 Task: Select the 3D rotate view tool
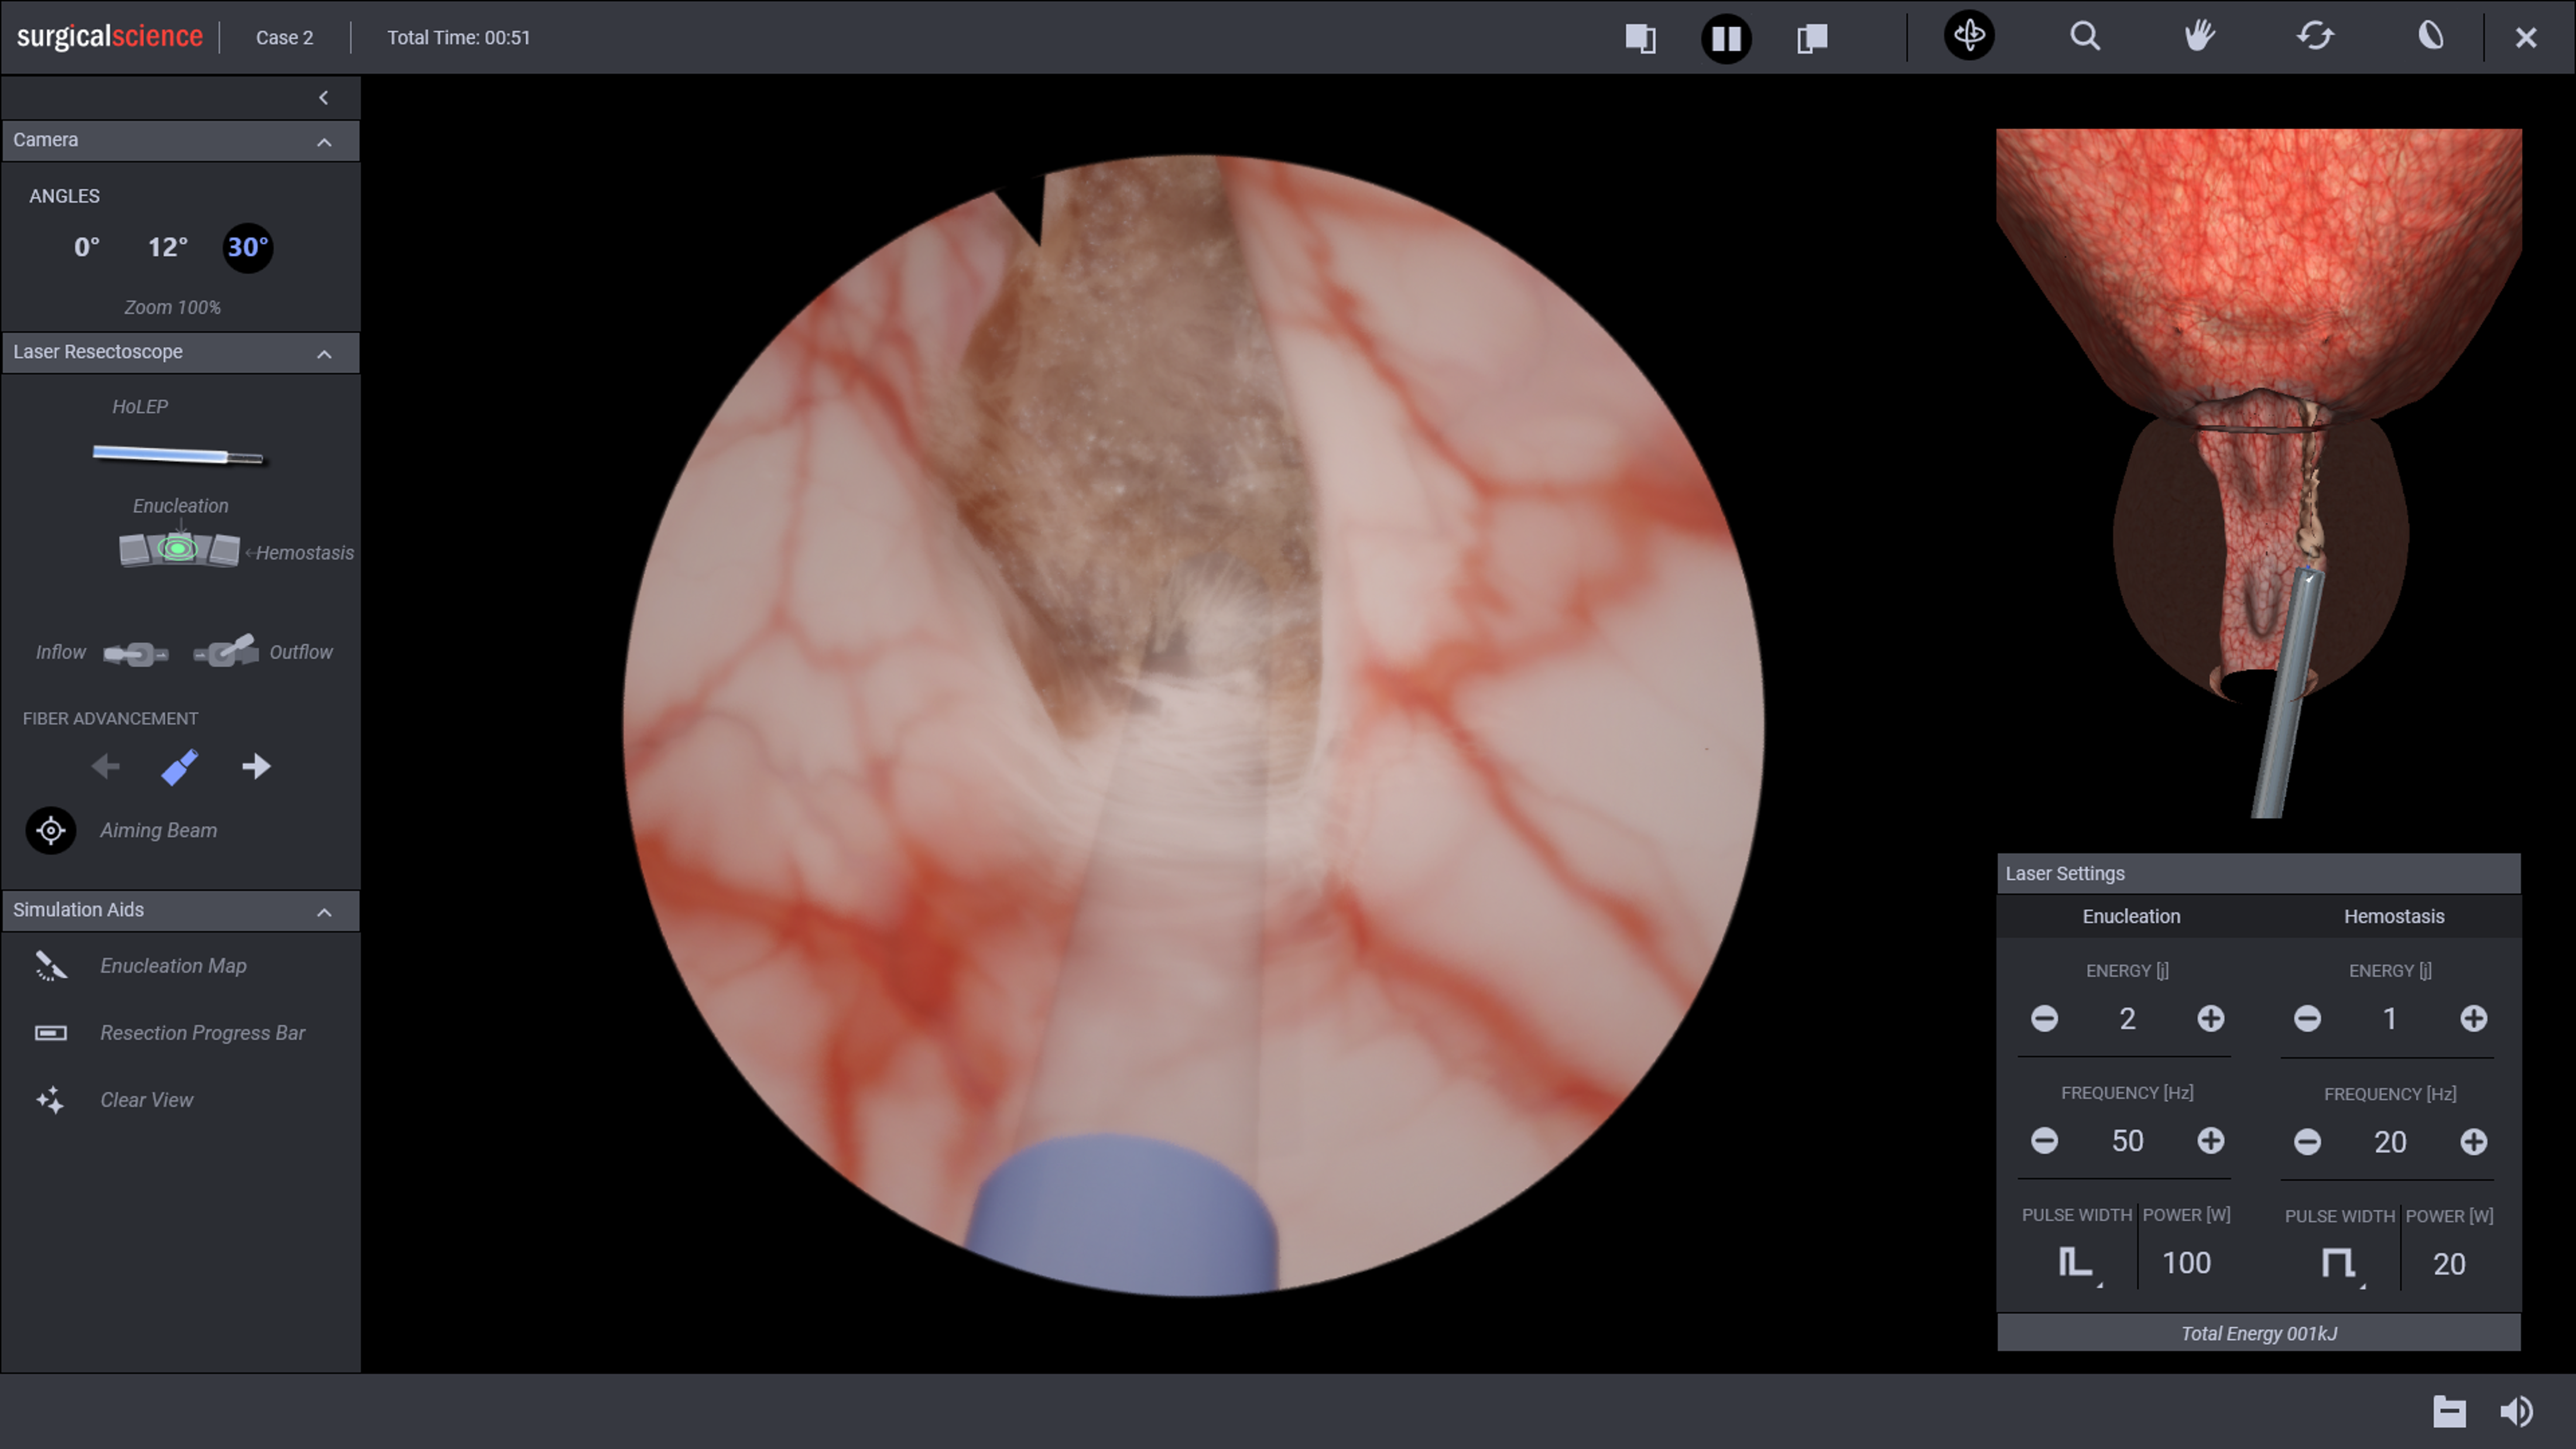click(x=1969, y=36)
